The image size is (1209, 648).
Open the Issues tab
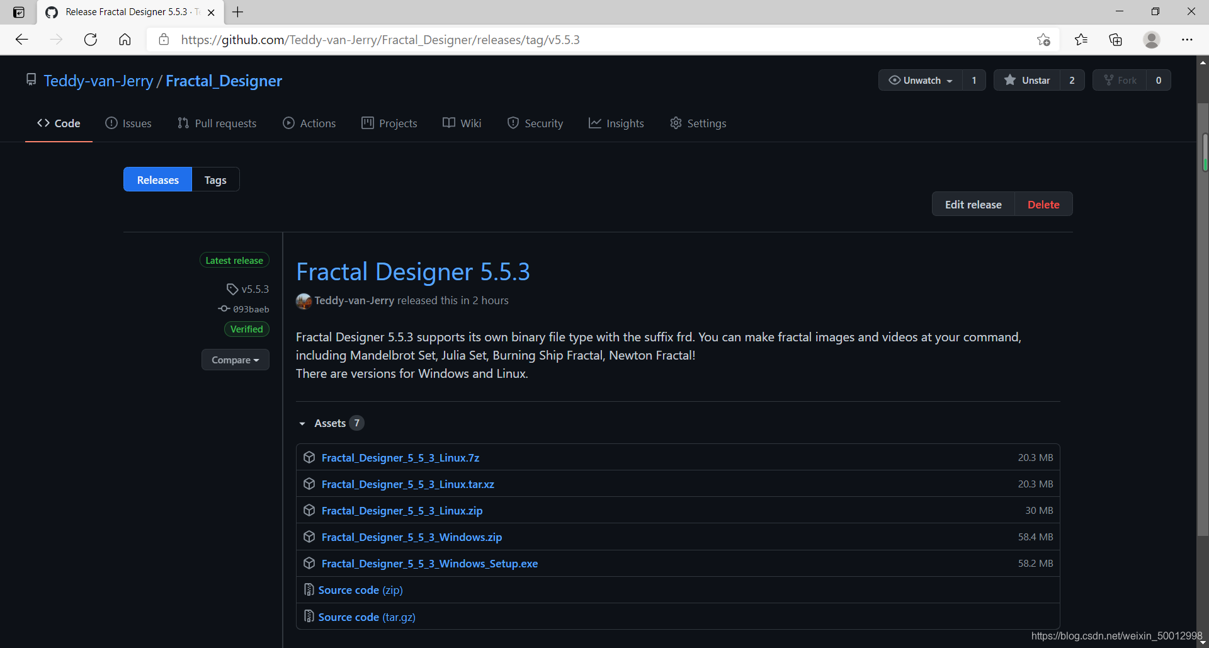click(x=128, y=123)
